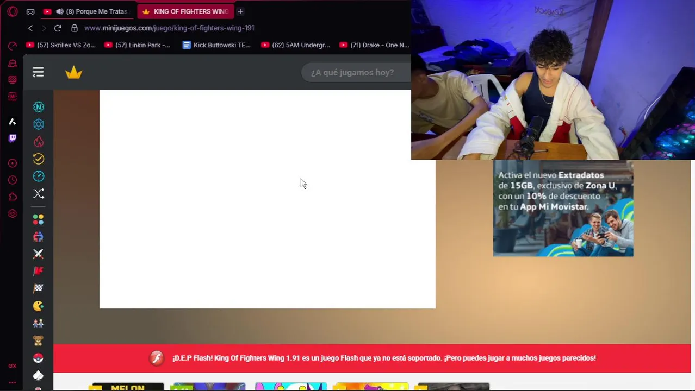Open the crossed swords fighting category
695x391 pixels.
coord(38,254)
